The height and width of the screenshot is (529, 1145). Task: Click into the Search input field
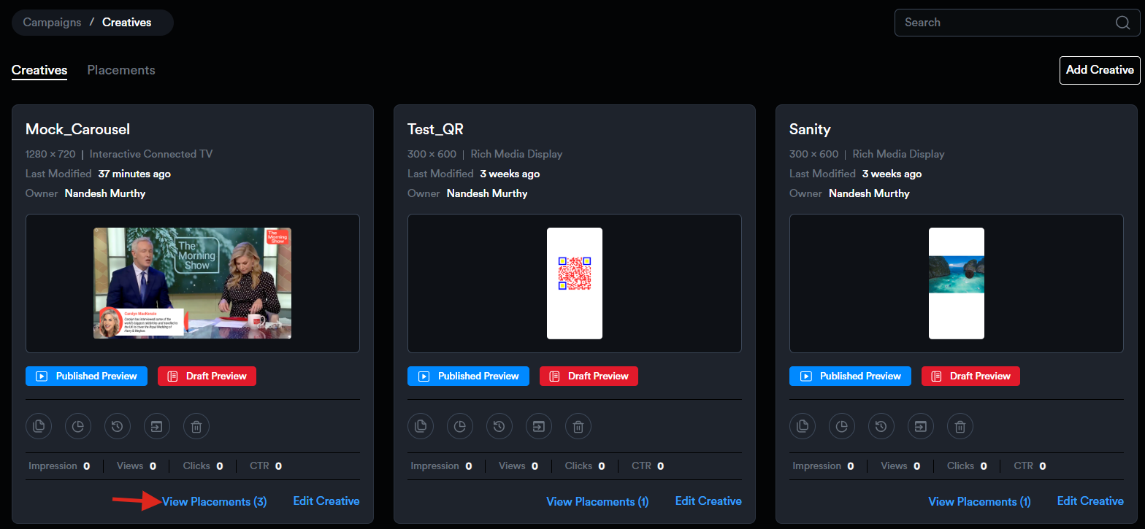pos(1004,23)
